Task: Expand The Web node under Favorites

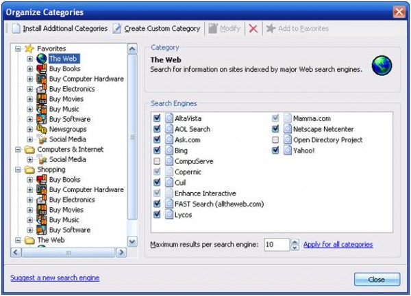Action: 30,59
